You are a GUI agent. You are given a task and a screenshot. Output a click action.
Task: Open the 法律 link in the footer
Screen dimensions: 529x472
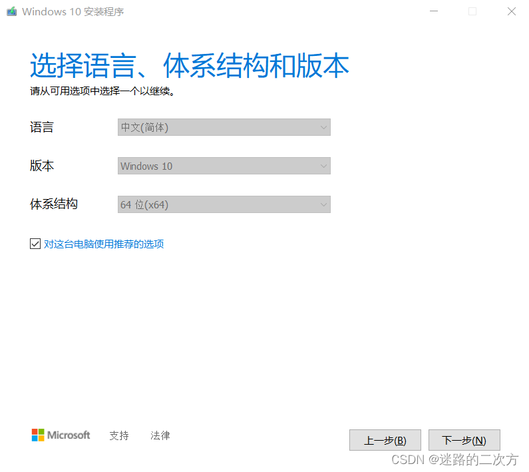tap(160, 435)
